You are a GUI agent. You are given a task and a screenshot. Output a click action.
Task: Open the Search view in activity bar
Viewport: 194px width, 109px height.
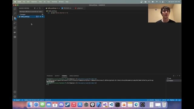point(15,13)
